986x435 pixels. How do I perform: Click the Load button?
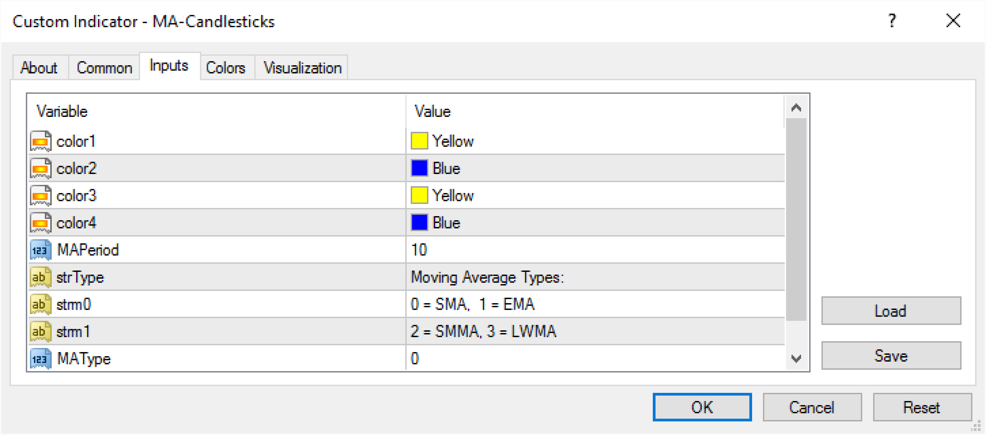(890, 311)
